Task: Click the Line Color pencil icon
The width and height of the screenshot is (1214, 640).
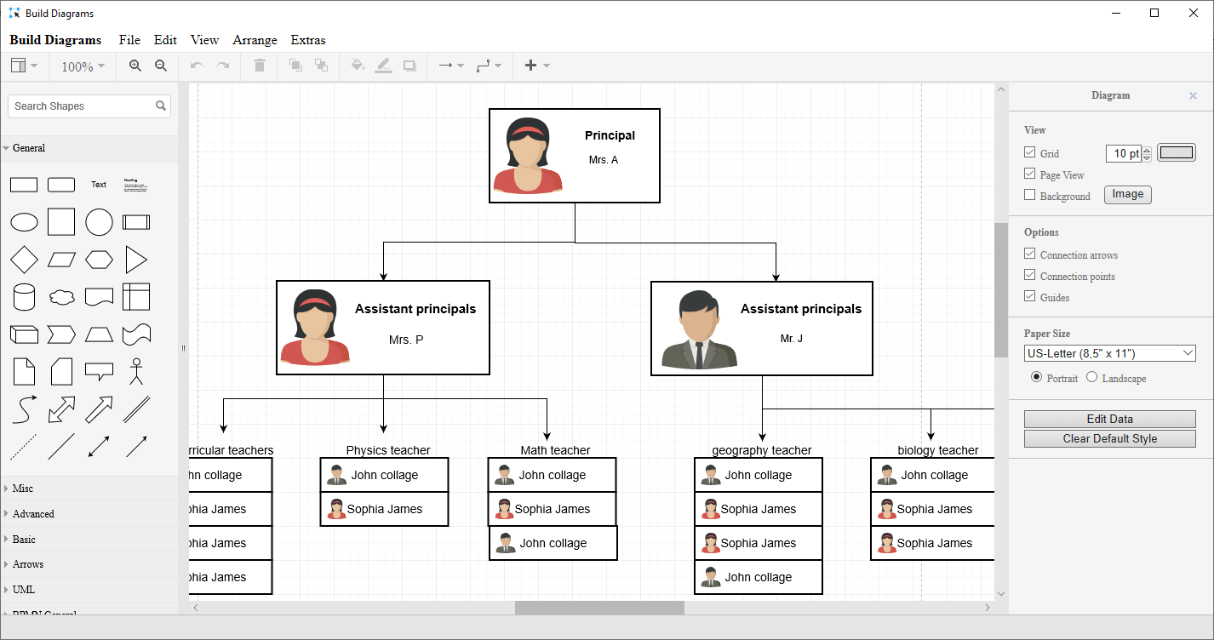Action: [x=383, y=66]
